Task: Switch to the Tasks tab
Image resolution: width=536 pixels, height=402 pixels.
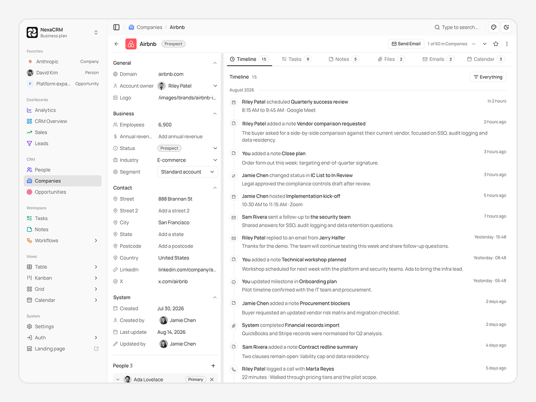Action: (297, 59)
